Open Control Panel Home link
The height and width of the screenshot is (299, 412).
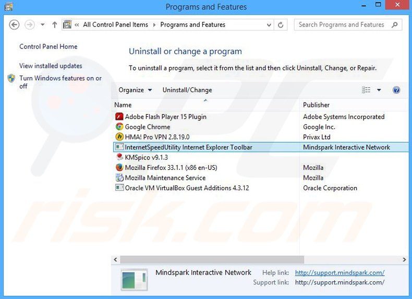49,46
